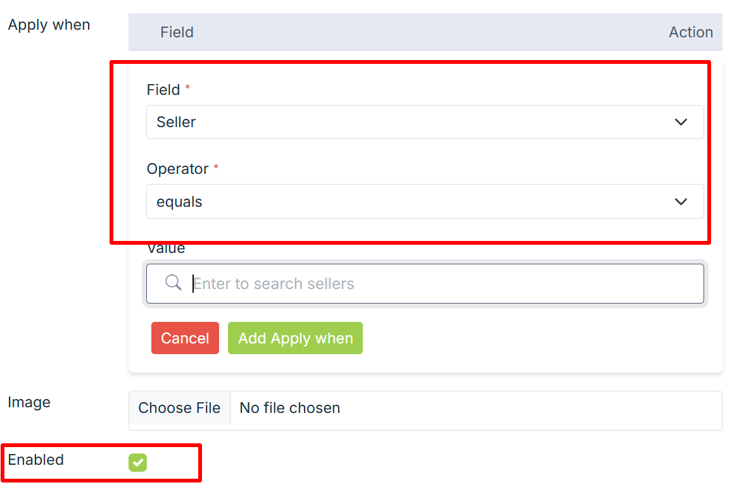Click the Apply when section label

point(49,25)
